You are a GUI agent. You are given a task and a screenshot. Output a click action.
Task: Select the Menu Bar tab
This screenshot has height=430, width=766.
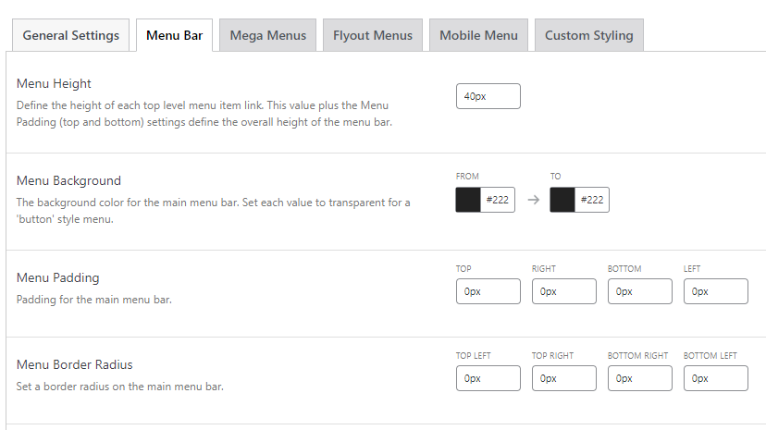[x=175, y=35]
